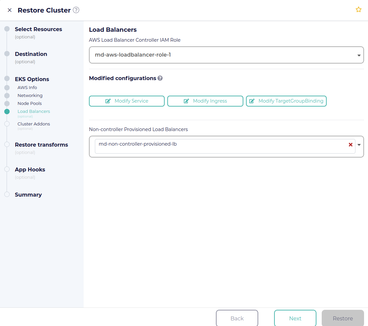The width and height of the screenshot is (368, 326).
Task: Click the Restore button
Action: click(x=343, y=318)
